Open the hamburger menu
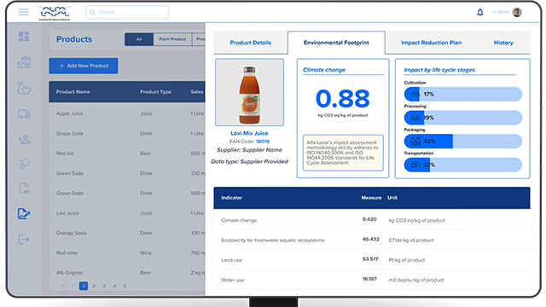Viewport: 546px width, 307px height. click(24, 12)
